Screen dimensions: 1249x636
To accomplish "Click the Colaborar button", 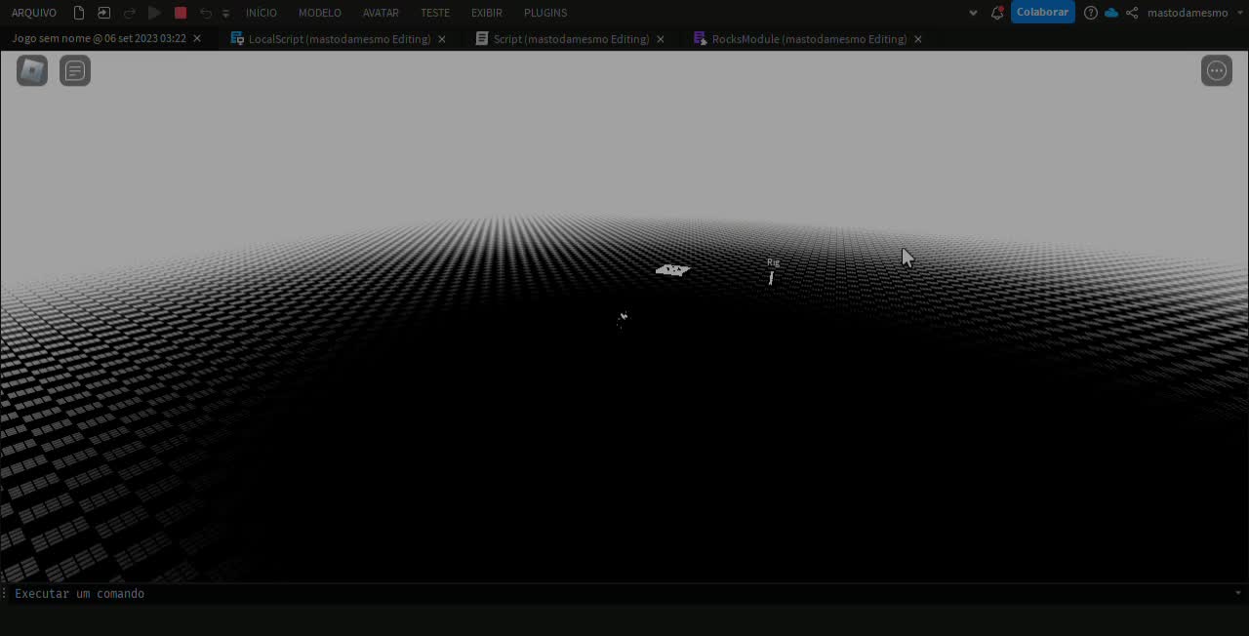I will [1042, 13].
